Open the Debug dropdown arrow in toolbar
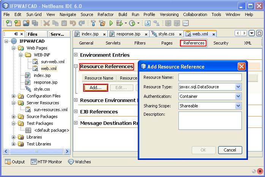 pos(126,23)
